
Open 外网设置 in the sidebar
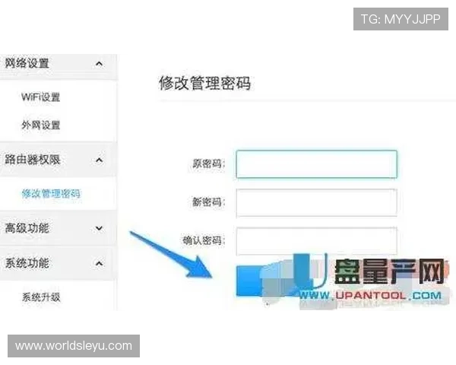(x=41, y=125)
